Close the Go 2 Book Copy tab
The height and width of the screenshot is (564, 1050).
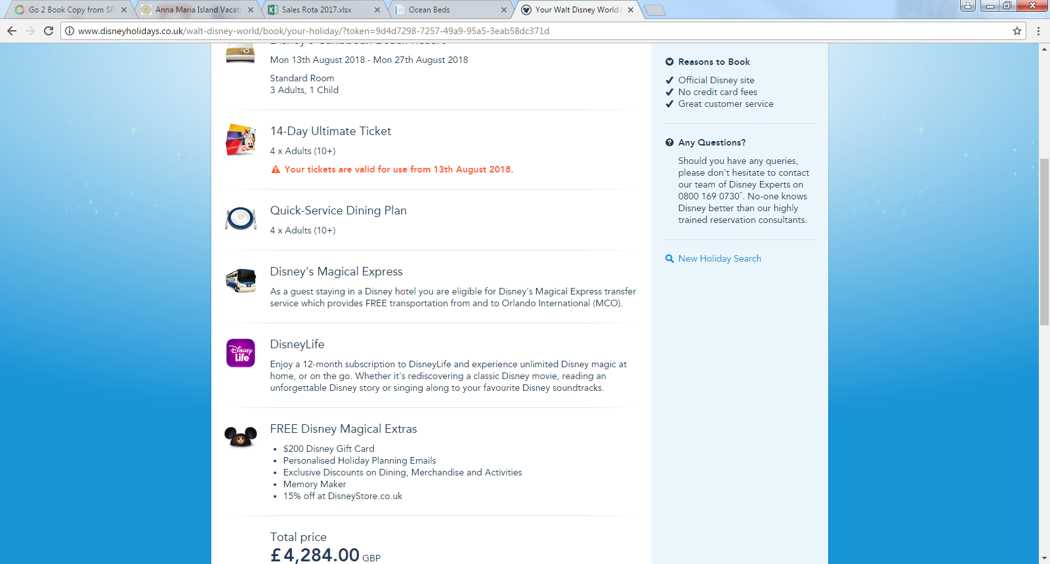tap(124, 10)
